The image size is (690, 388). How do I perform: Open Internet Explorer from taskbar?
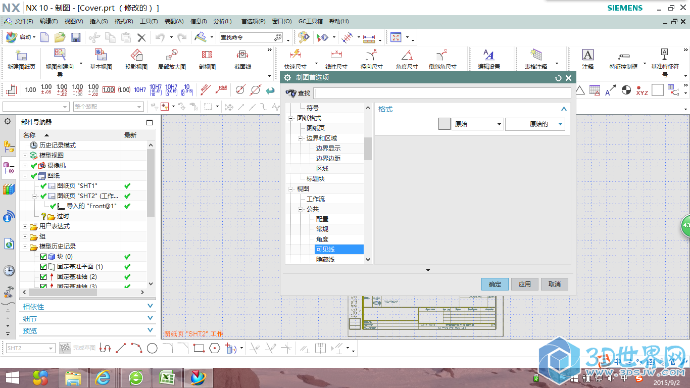coord(104,377)
